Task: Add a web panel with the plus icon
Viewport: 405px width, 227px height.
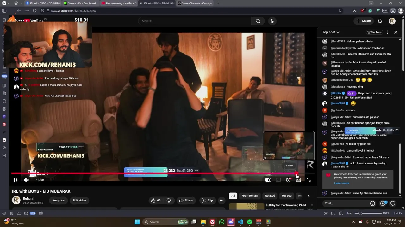Action: tap(4, 156)
